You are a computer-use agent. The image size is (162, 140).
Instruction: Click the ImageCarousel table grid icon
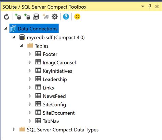(x=38, y=62)
